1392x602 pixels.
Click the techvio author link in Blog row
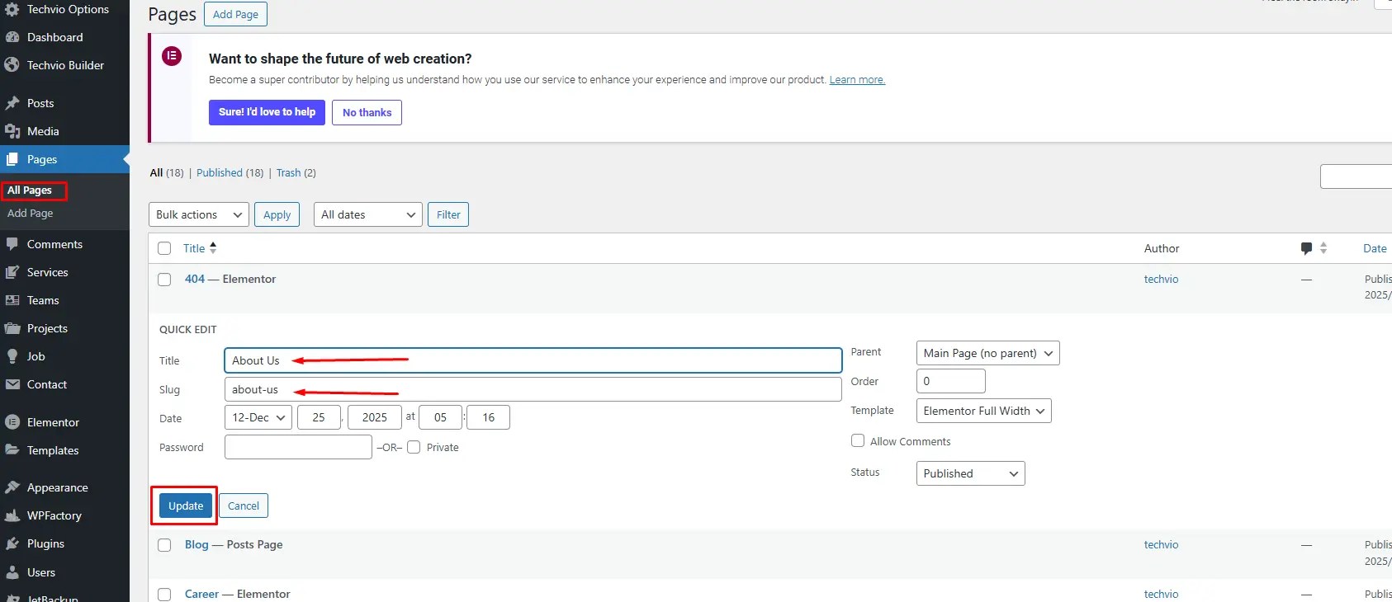click(1161, 544)
